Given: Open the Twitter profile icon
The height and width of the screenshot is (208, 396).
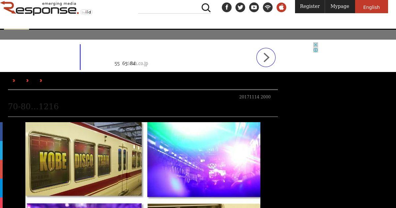Looking at the screenshot, I should coord(240,7).
